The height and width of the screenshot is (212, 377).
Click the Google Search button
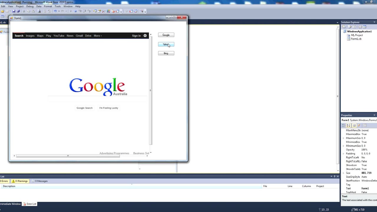(85, 108)
